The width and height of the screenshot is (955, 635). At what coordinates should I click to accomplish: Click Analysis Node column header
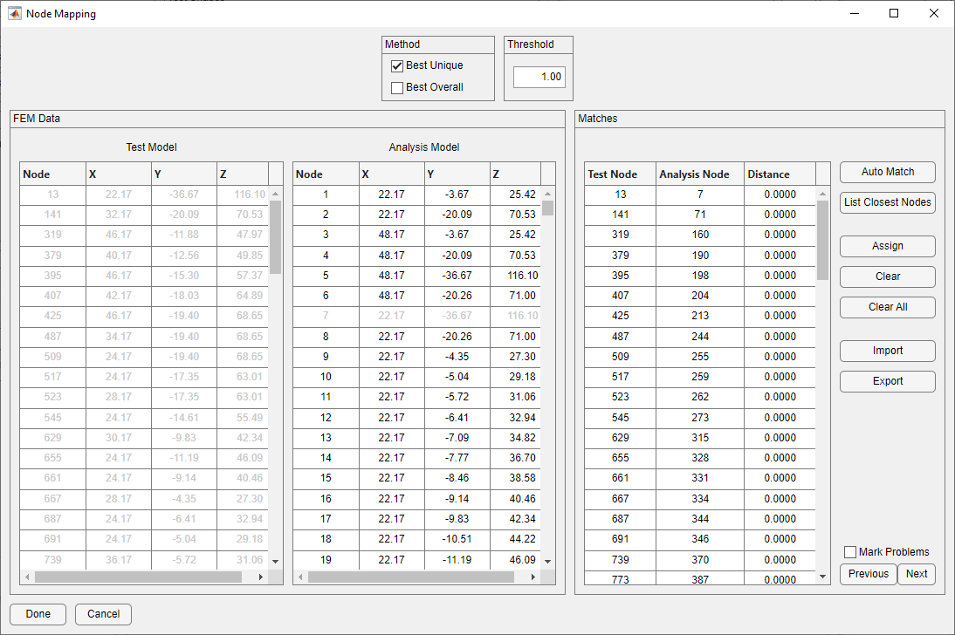click(x=700, y=174)
